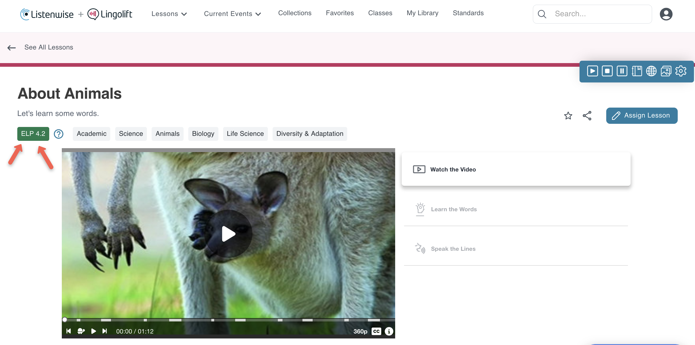
Task: Go back via See All Lessons link
Action: (x=48, y=47)
